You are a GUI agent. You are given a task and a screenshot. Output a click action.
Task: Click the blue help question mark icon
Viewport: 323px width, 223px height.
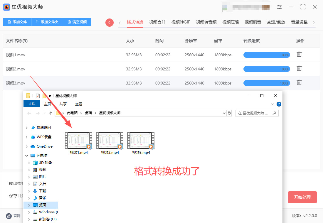pyautogui.click(x=279, y=104)
